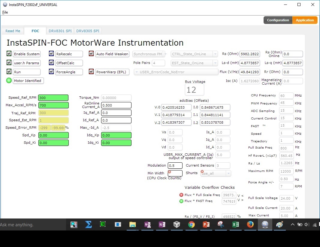Open the EST_State_OnLine dropdown
The image size is (320, 247).
(x=194, y=63)
